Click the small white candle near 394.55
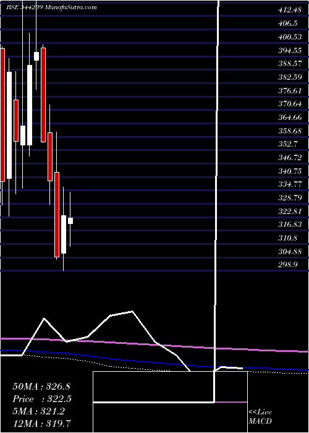309x433 pixels. coord(36,56)
